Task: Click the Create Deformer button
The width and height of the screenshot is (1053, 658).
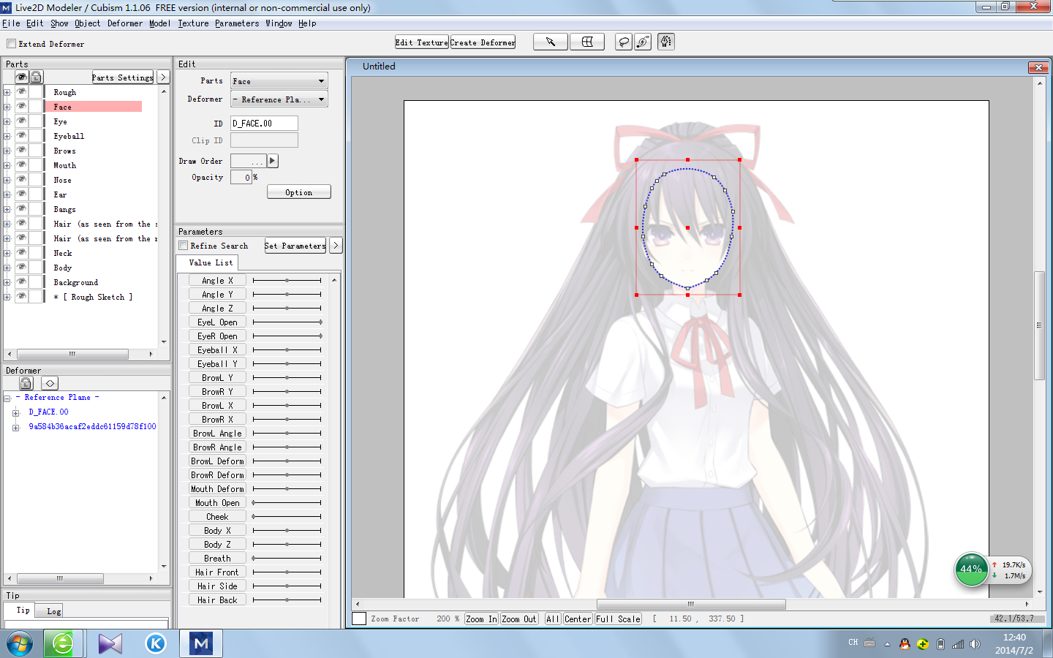Action: [x=483, y=42]
